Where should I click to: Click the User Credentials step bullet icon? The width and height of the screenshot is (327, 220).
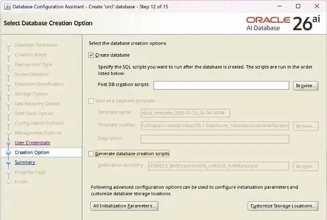pos(8,143)
